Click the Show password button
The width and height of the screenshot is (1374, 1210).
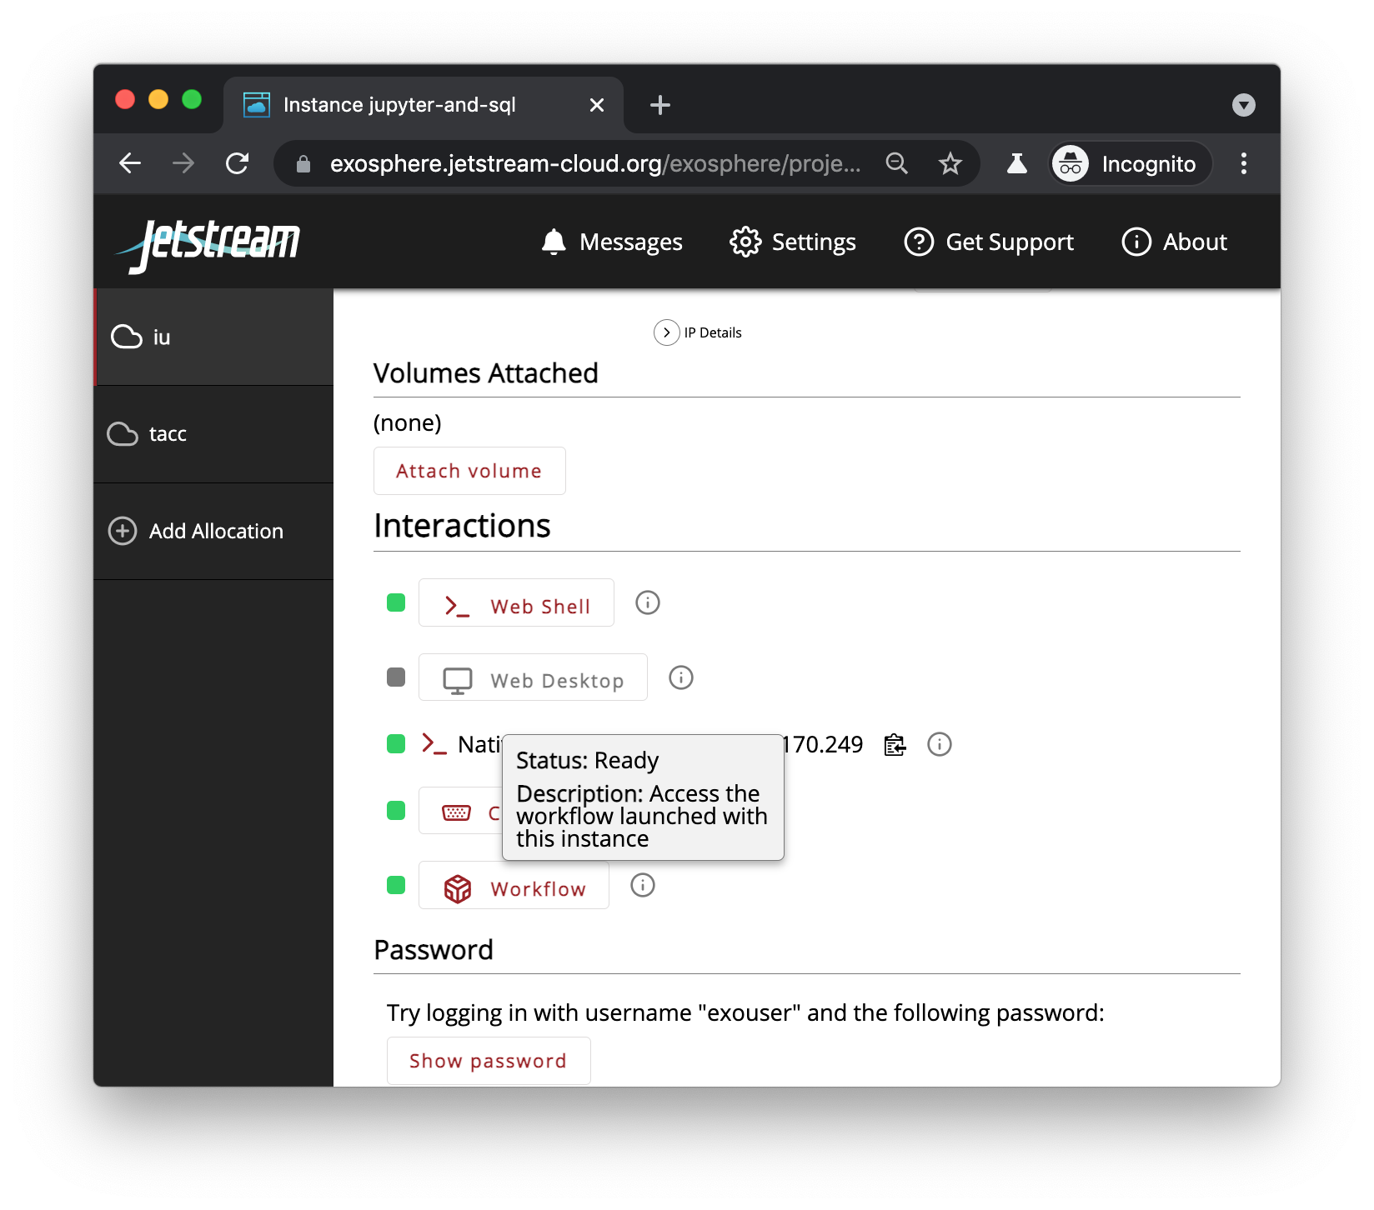tap(488, 1060)
